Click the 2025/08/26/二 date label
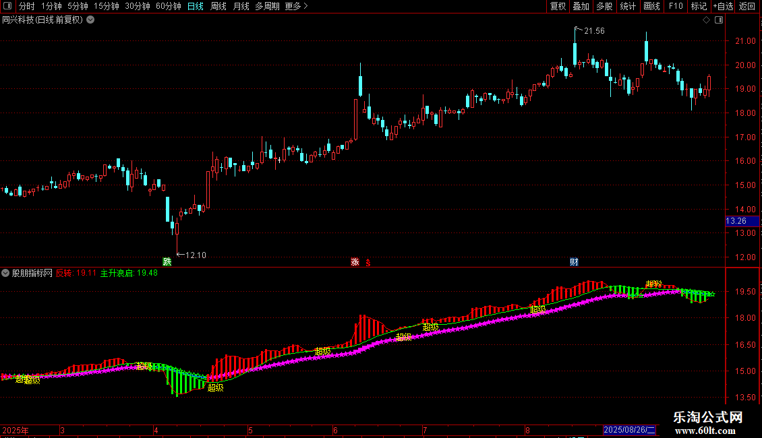This screenshot has width=762, height=438. (629, 430)
